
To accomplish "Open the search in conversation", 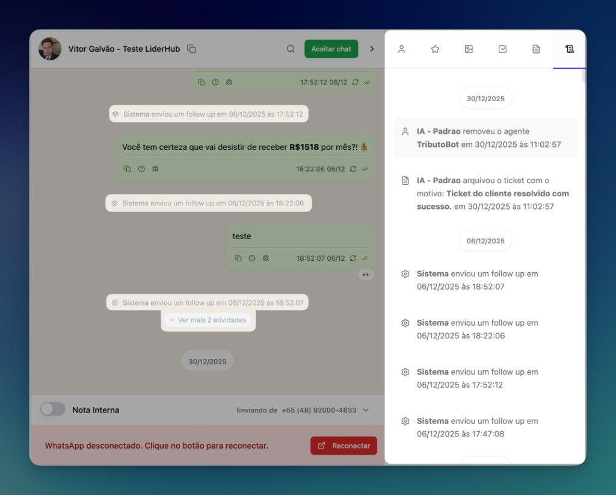I will pos(291,49).
